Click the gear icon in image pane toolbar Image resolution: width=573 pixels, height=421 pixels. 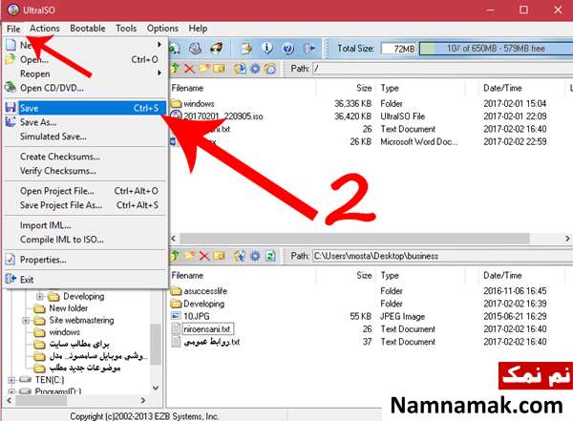[x=255, y=69]
